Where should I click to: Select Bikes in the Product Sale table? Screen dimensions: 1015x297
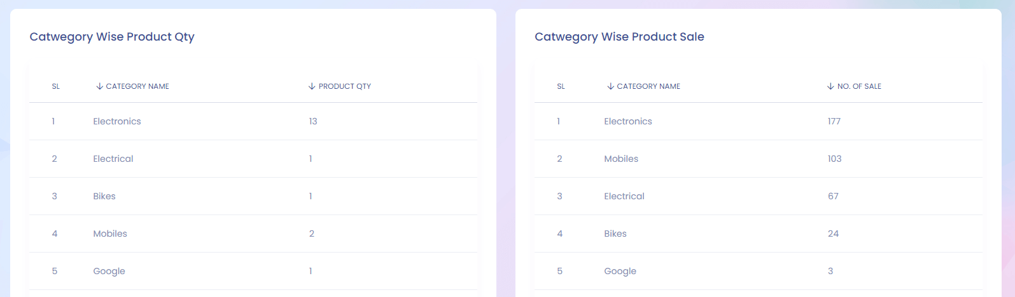coord(615,234)
